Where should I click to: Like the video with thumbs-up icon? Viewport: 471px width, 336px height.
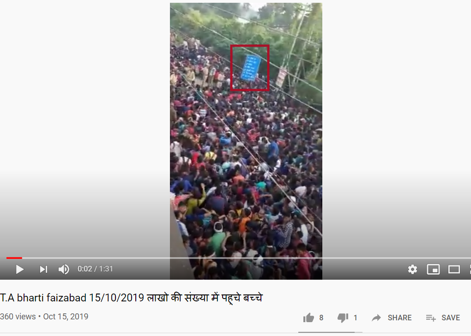click(x=308, y=318)
